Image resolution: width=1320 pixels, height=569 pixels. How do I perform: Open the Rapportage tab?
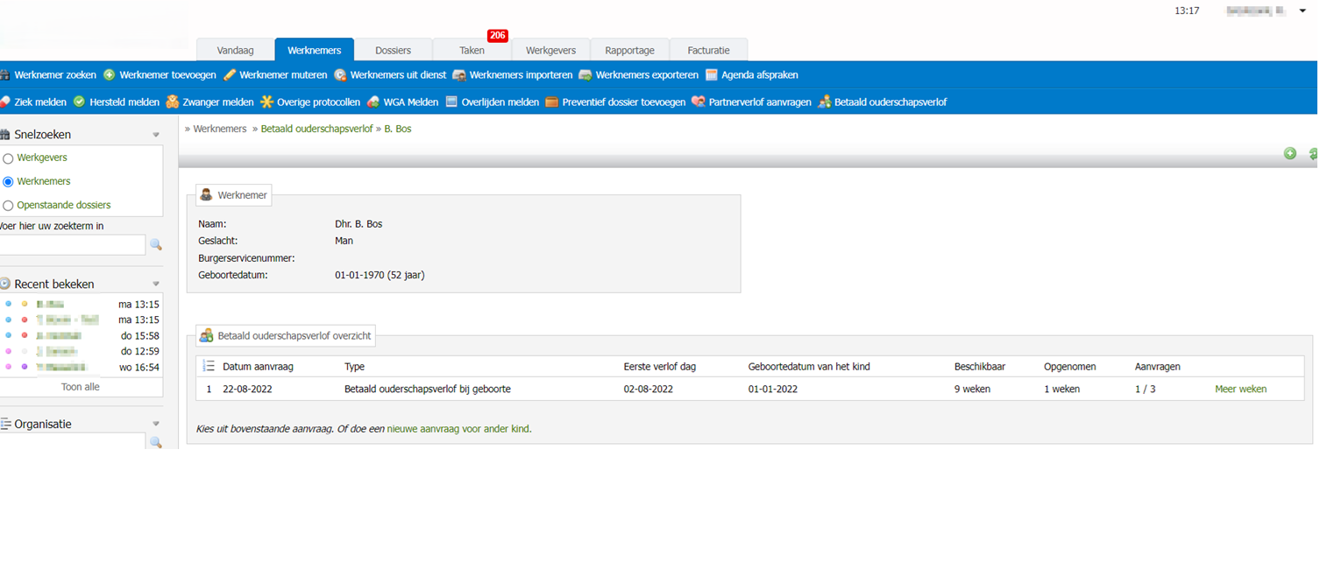coord(629,51)
